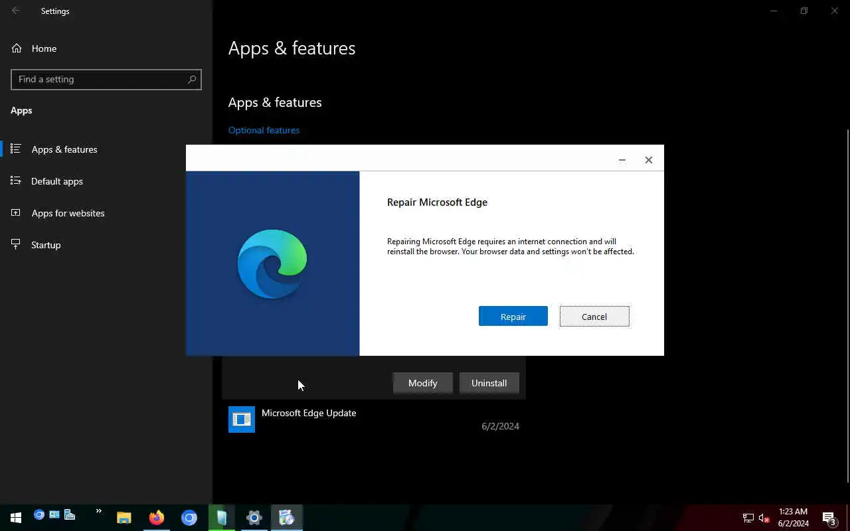Click the Uninstall button in Settings
Viewport: 850px width, 531px height.
(x=489, y=383)
